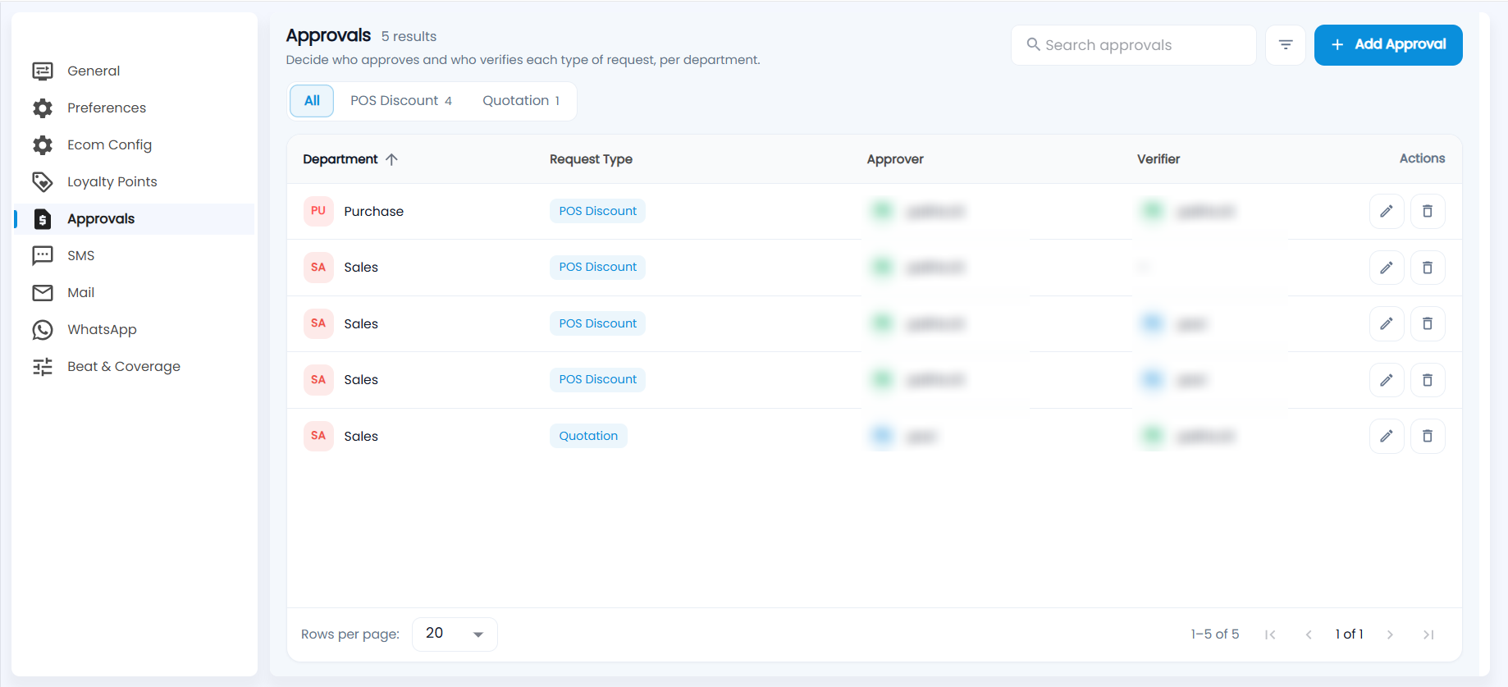Click the Verifier column header
Screen dimensions: 1508x687
(x=1158, y=159)
